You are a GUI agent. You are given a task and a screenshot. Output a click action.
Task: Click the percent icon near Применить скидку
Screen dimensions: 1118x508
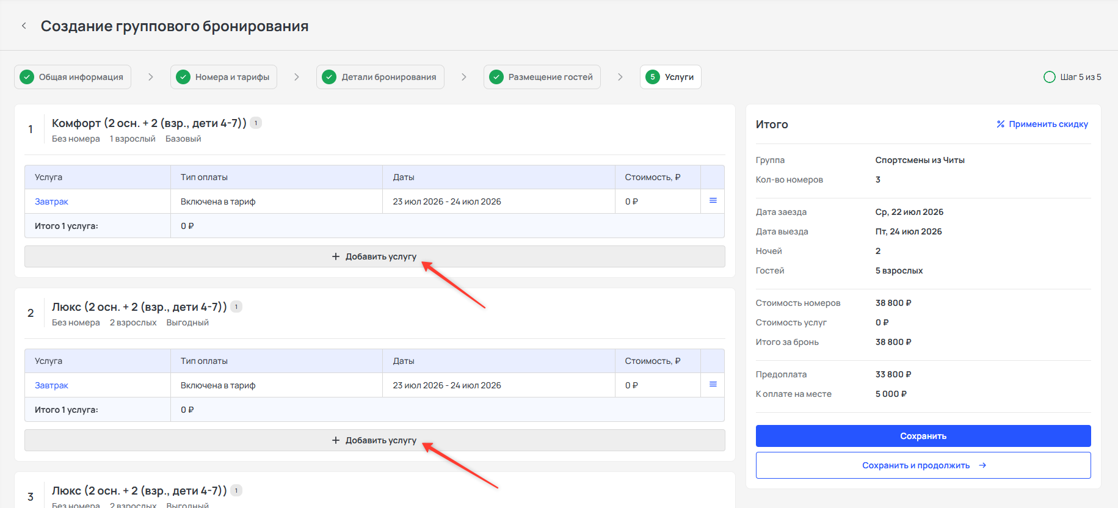(1000, 124)
